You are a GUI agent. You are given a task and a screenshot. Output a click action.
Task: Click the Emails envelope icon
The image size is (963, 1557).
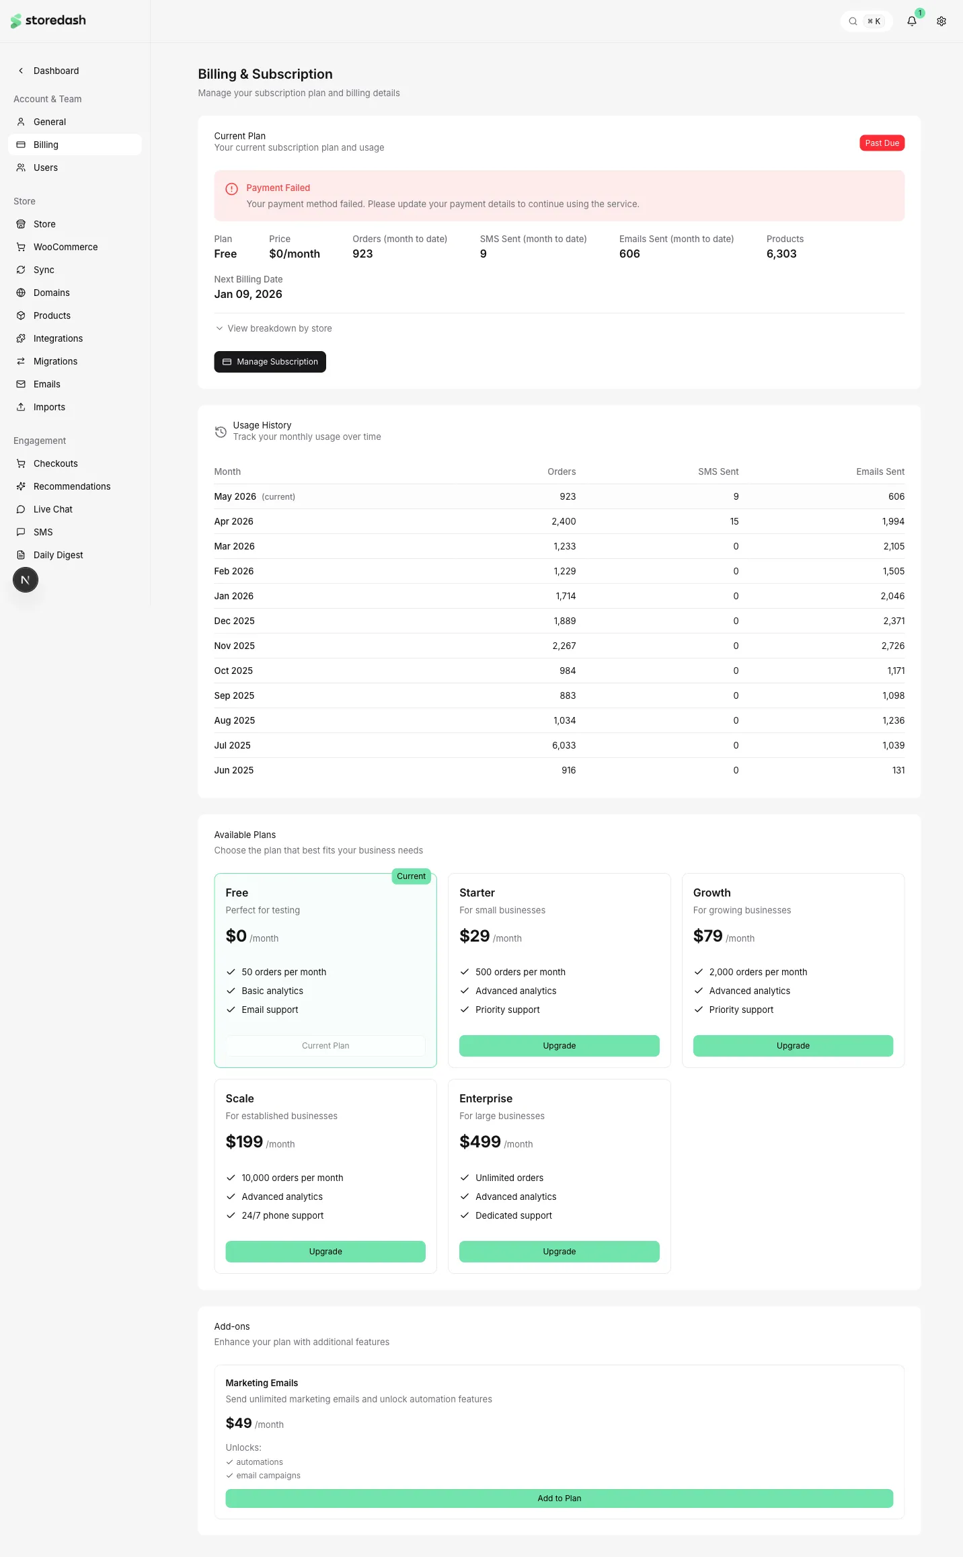coord(21,384)
